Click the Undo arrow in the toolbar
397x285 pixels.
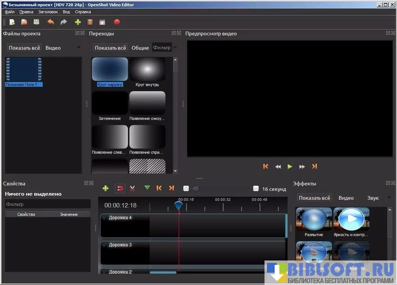tap(51, 22)
